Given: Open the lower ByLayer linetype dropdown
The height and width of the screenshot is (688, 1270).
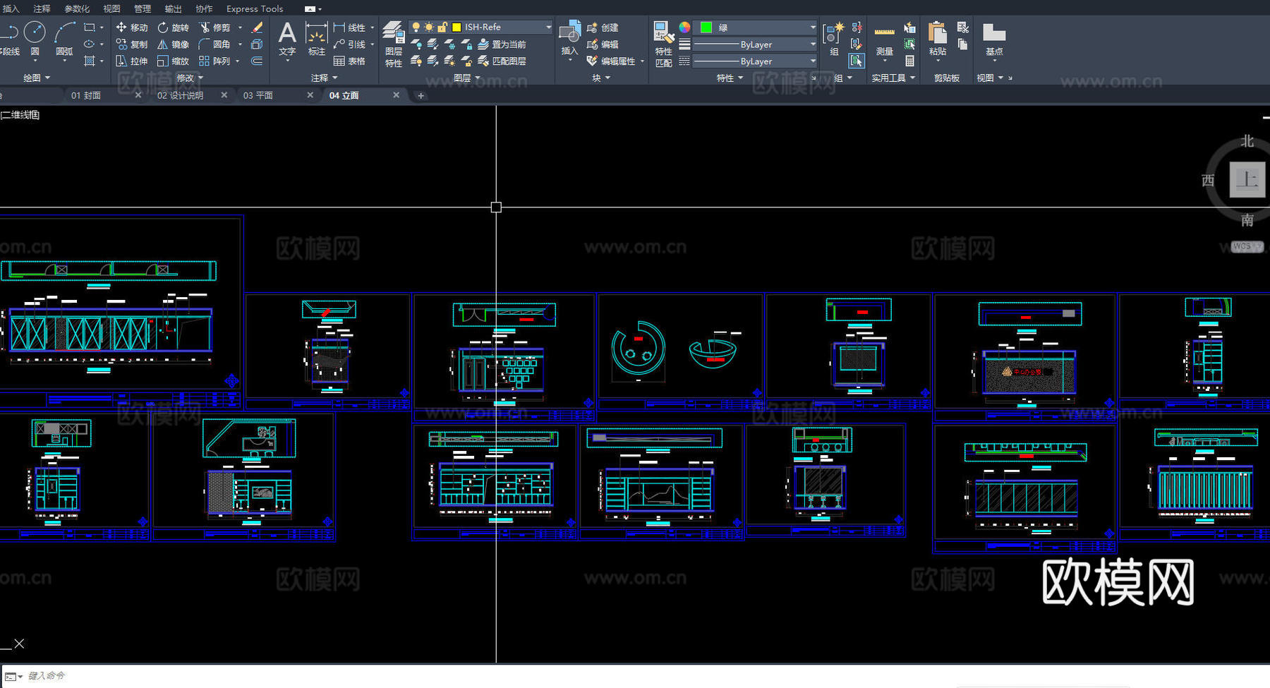Looking at the screenshot, I should [813, 61].
